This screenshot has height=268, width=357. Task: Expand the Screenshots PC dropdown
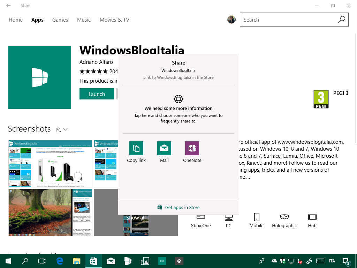[61, 129]
